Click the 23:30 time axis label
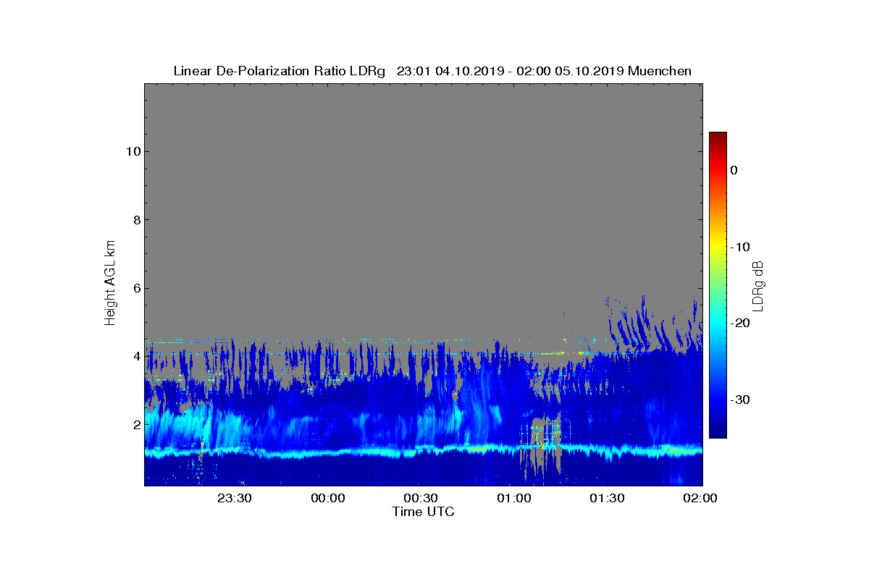 [x=235, y=498]
